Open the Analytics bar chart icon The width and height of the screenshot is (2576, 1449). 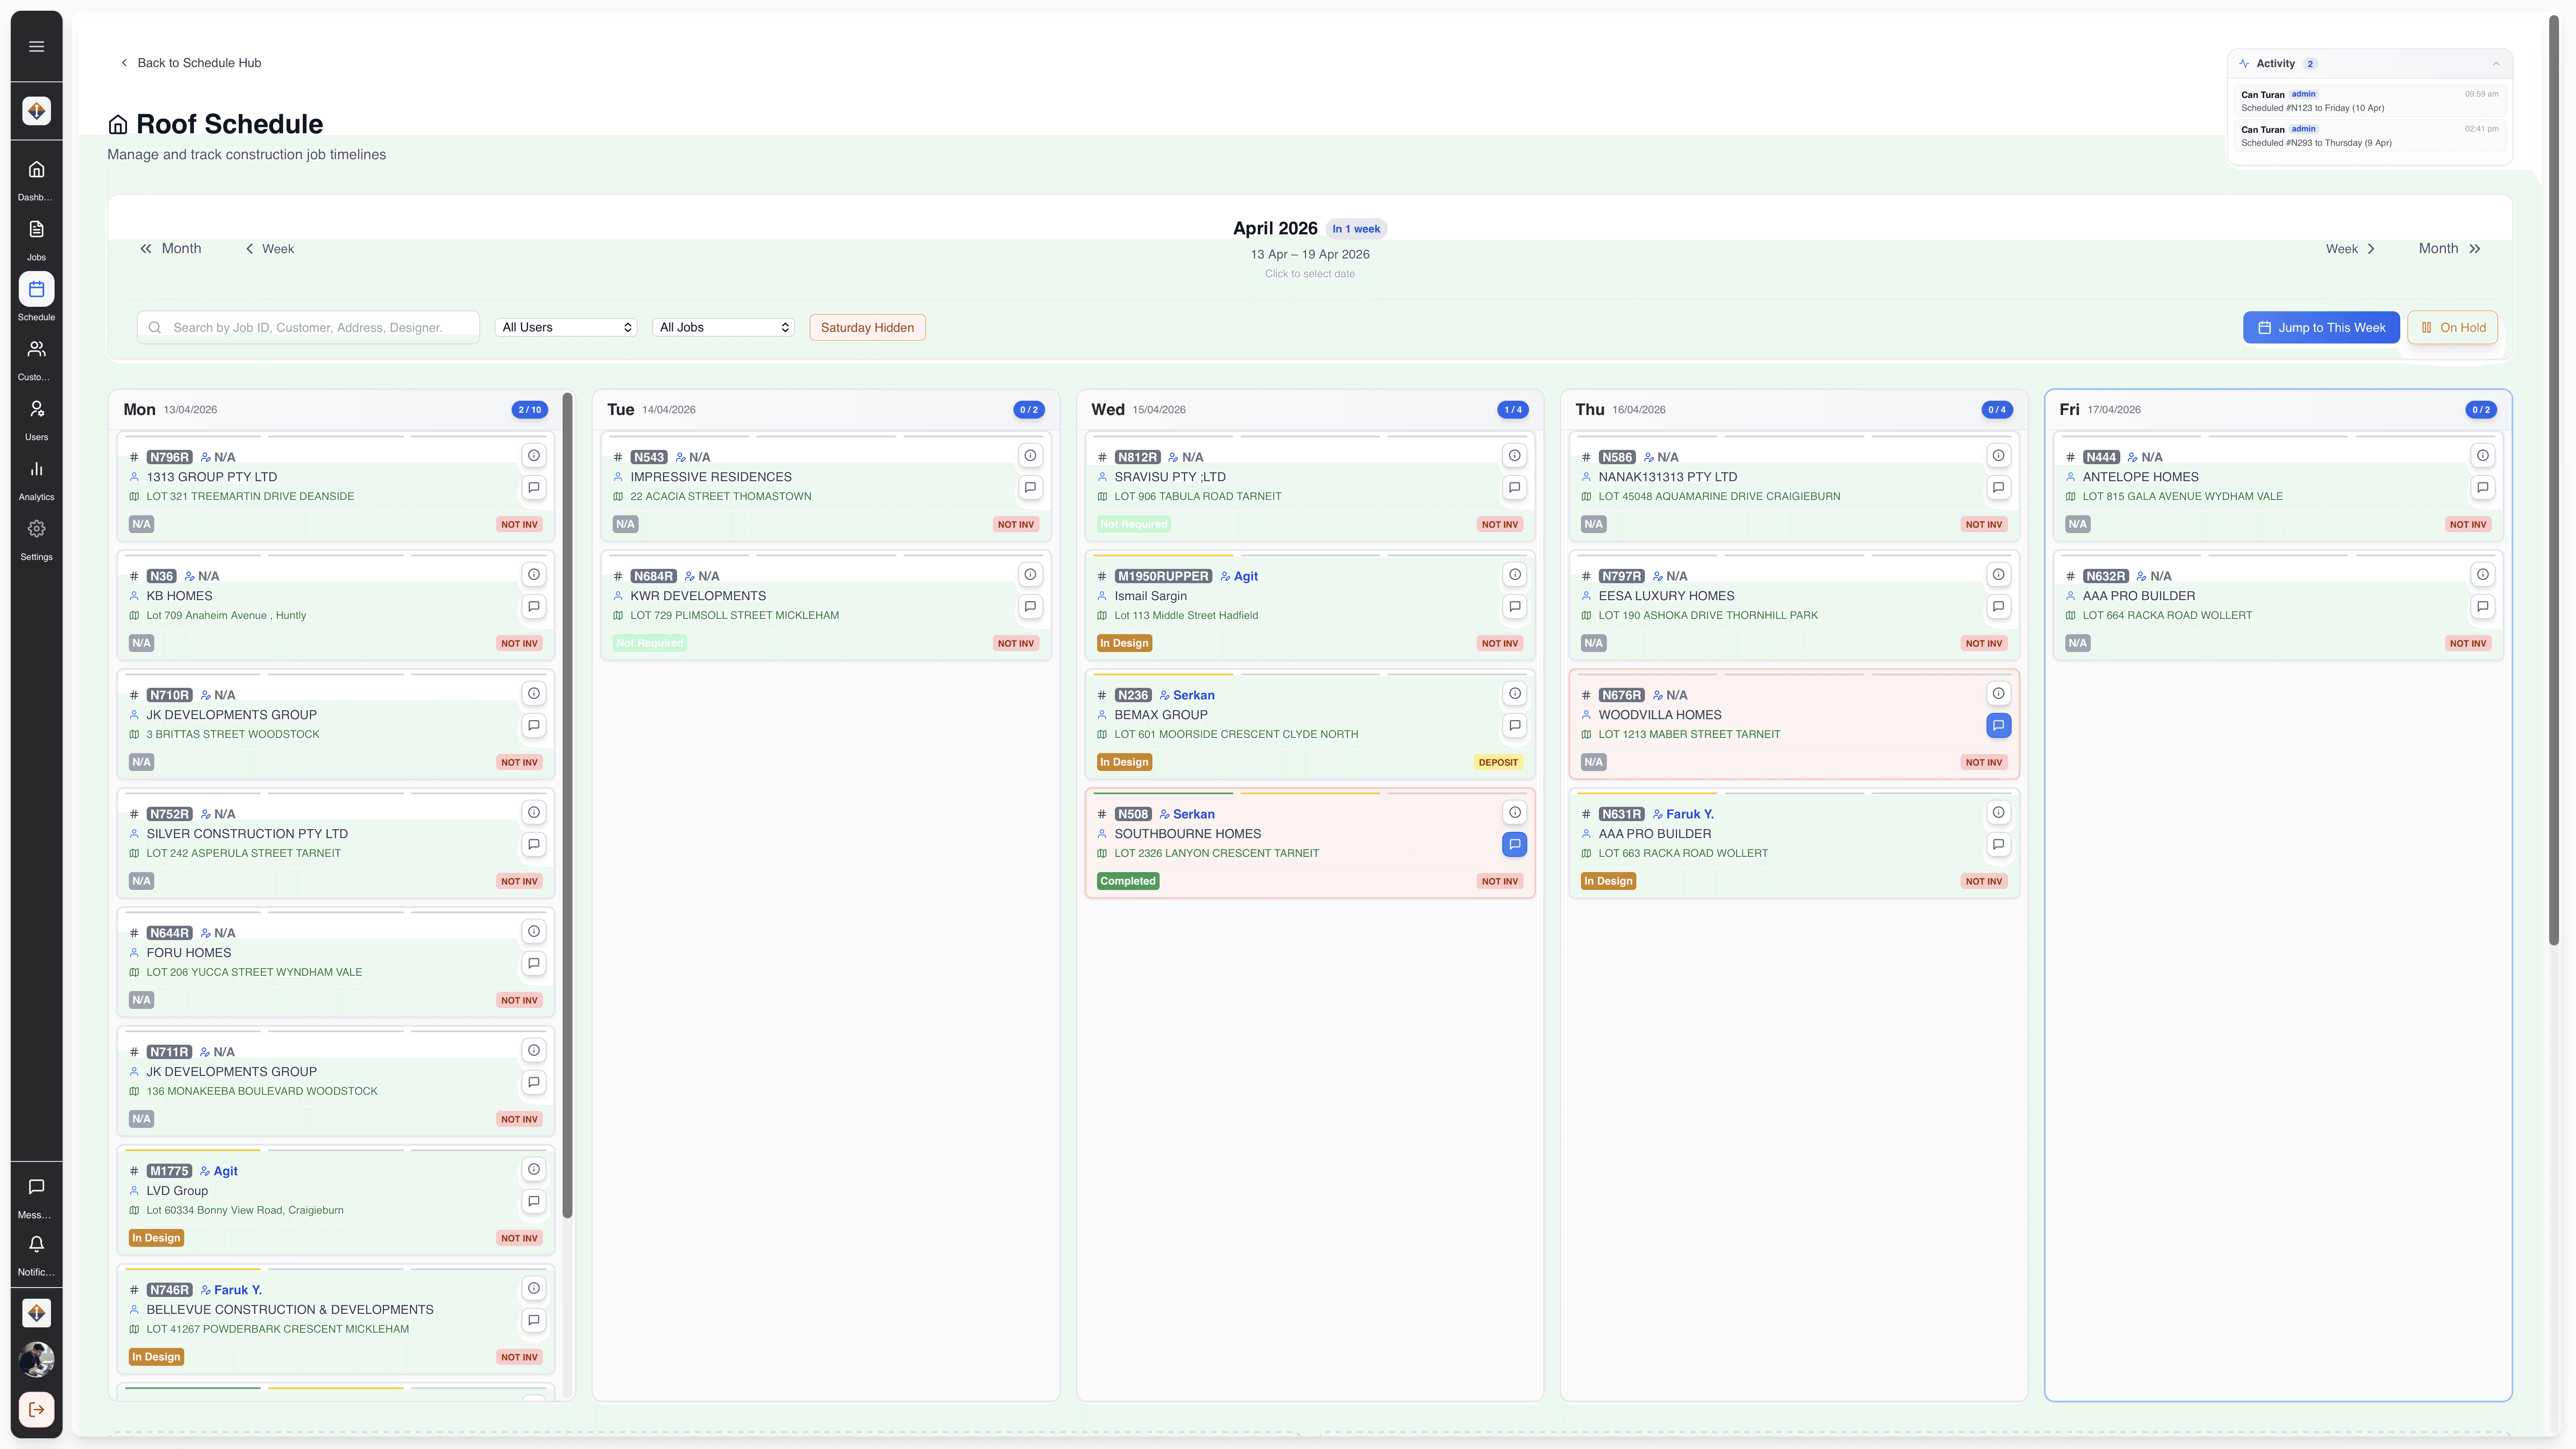36,469
